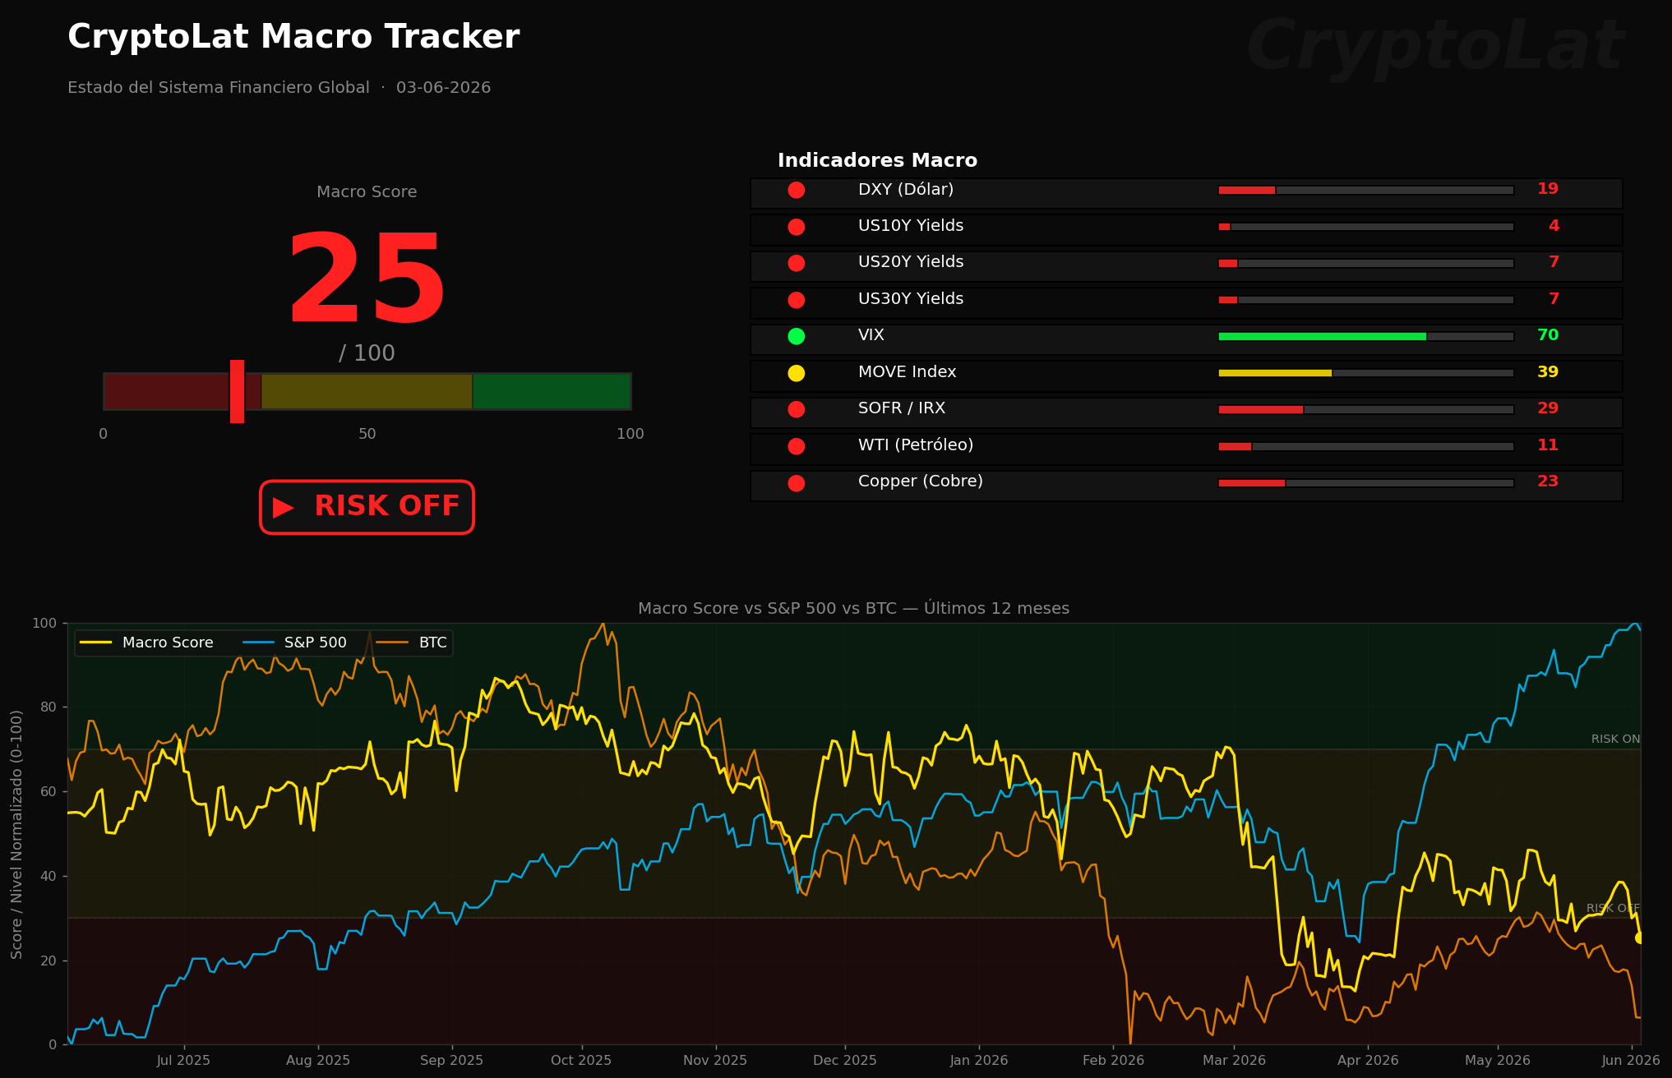Viewport: 1672px width, 1078px height.
Task: Click the "Jul 2025" x-axis label
Action: point(183,1061)
